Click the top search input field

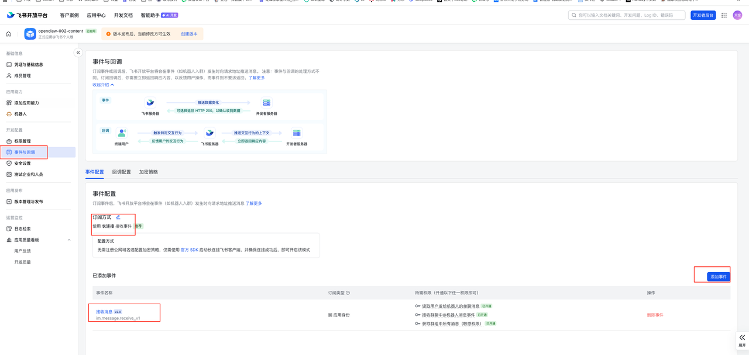tap(630, 15)
